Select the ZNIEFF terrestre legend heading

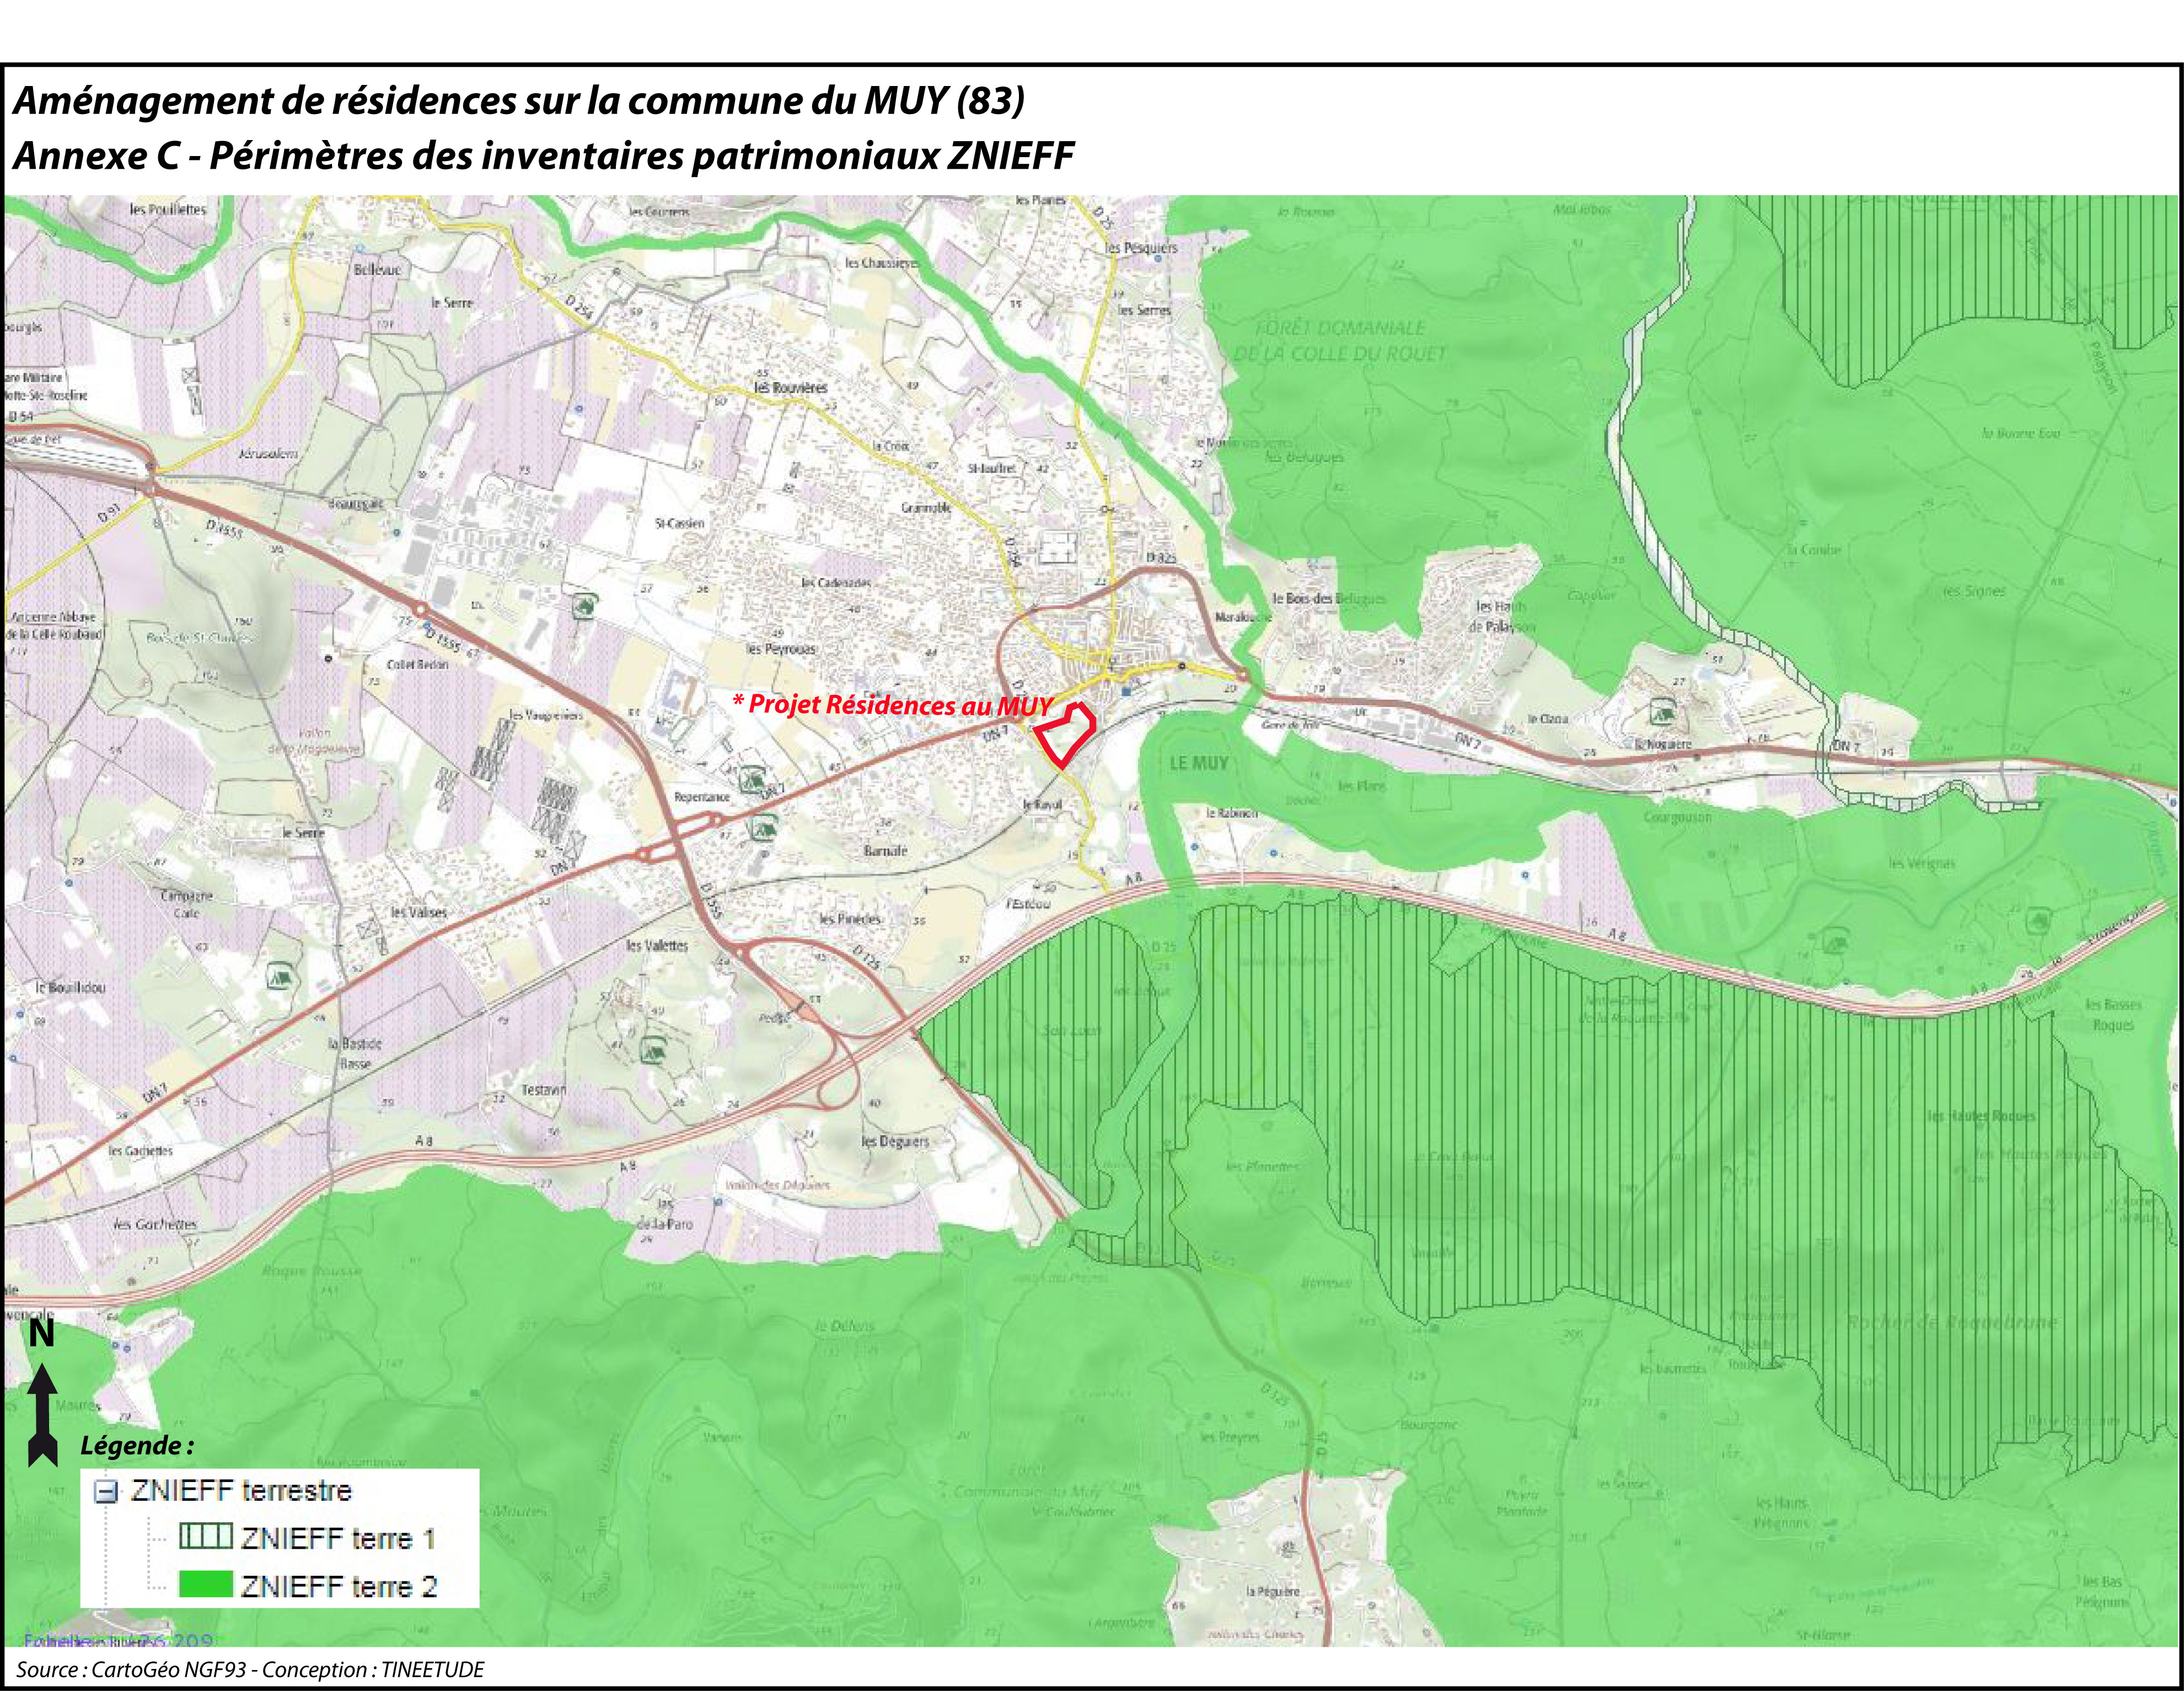(x=241, y=1491)
